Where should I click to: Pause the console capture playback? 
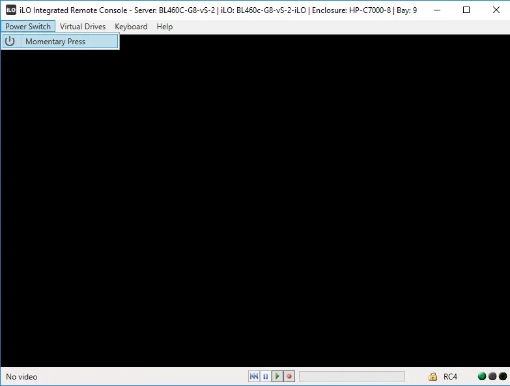(265, 376)
